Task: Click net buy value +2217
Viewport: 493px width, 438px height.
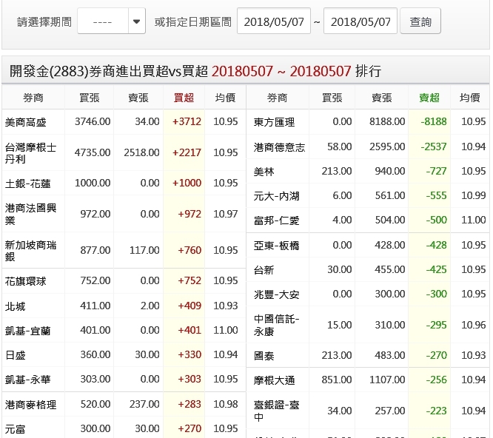Action: point(187,152)
